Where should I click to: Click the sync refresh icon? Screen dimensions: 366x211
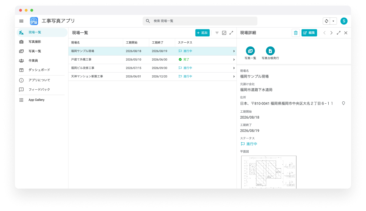coord(326,21)
